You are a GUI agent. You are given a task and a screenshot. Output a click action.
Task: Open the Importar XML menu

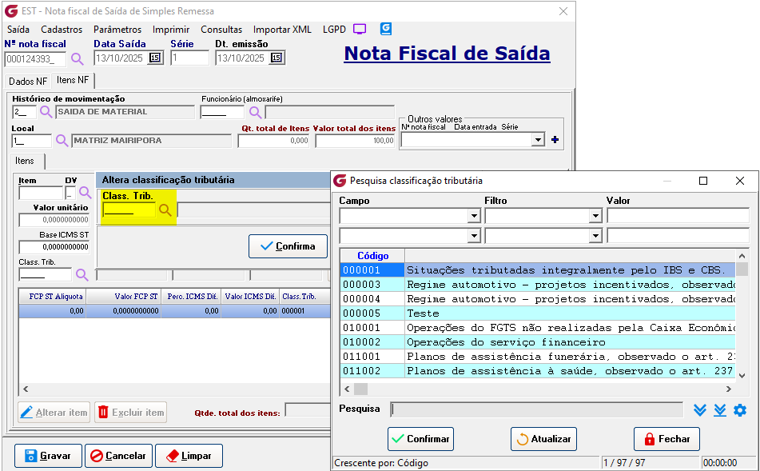coord(282,30)
